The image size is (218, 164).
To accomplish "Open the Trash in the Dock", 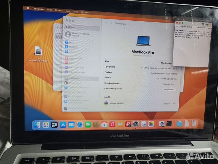I will pos(194,123).
